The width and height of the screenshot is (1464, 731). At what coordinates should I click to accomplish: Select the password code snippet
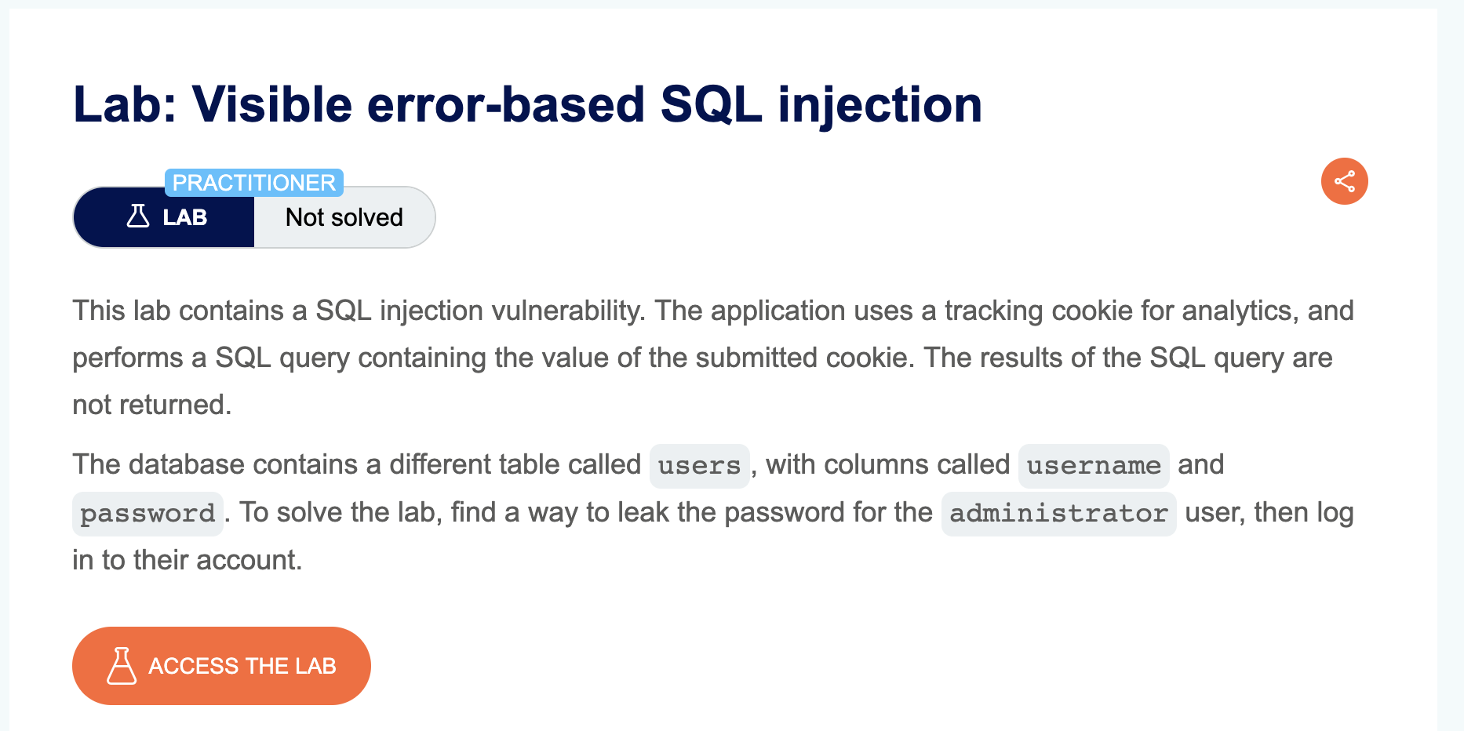click(x=147, y=514)
